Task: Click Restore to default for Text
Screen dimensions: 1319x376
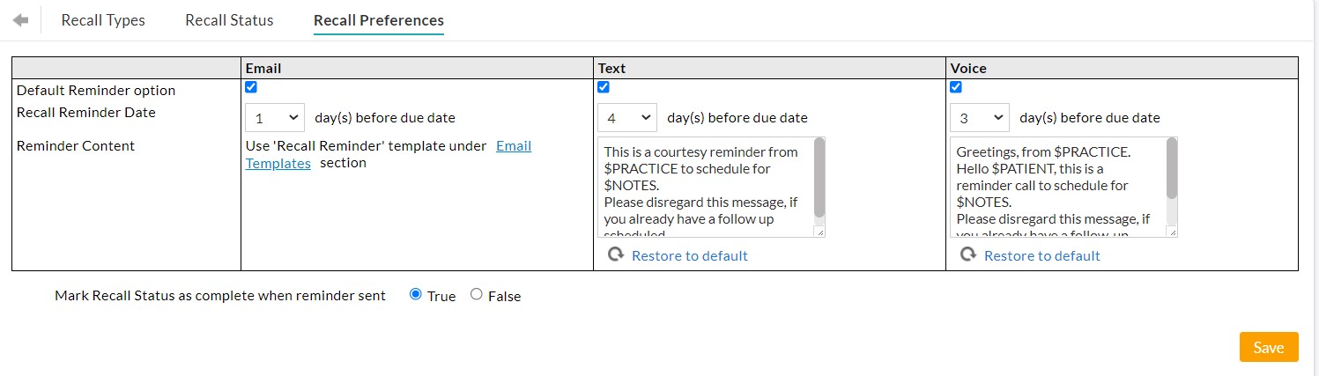Action: (690, 255)
